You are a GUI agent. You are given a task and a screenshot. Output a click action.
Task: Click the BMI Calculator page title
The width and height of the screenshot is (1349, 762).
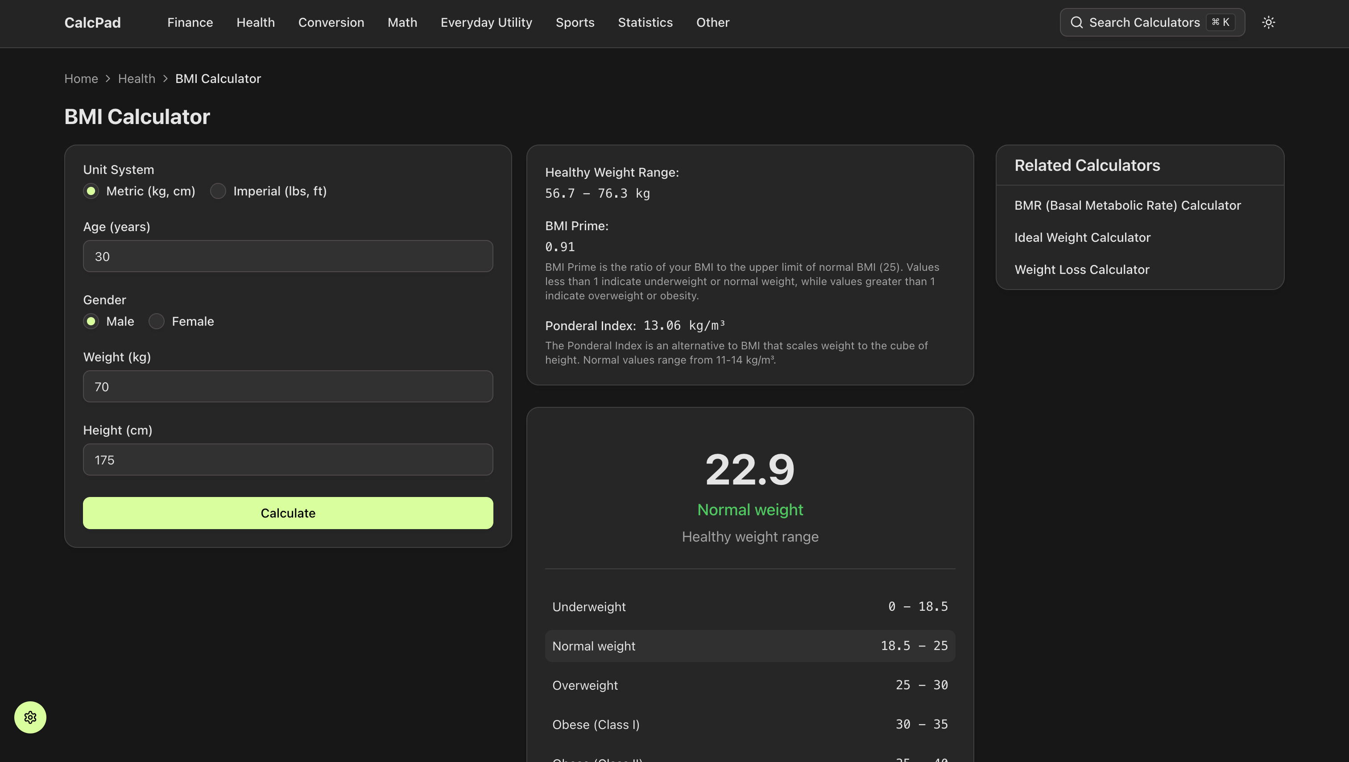tap(137, 117)
